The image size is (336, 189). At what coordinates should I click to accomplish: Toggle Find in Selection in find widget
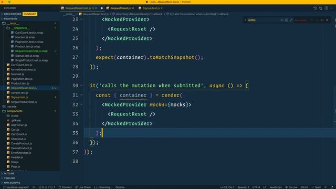(322, 20)
